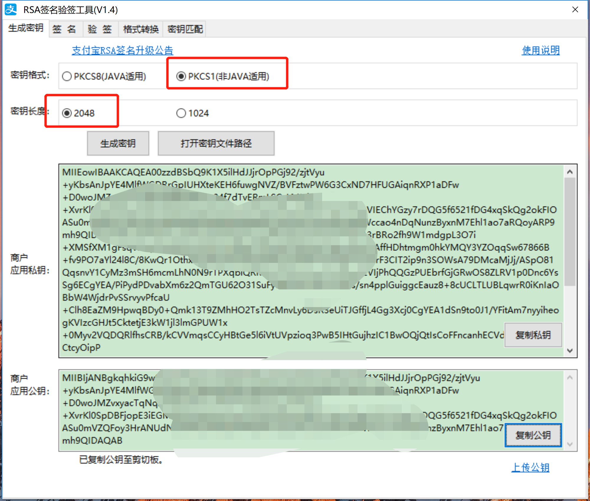Choose 2048 key length
This screenshot has height=501, width=590.
point(67,113)
